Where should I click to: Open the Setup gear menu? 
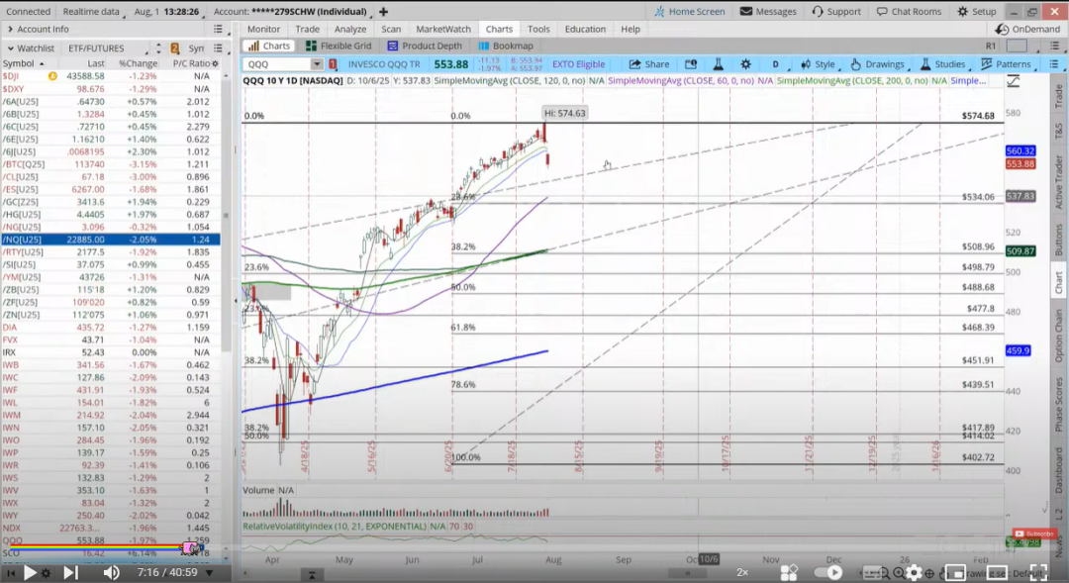(x=976, y=12)
